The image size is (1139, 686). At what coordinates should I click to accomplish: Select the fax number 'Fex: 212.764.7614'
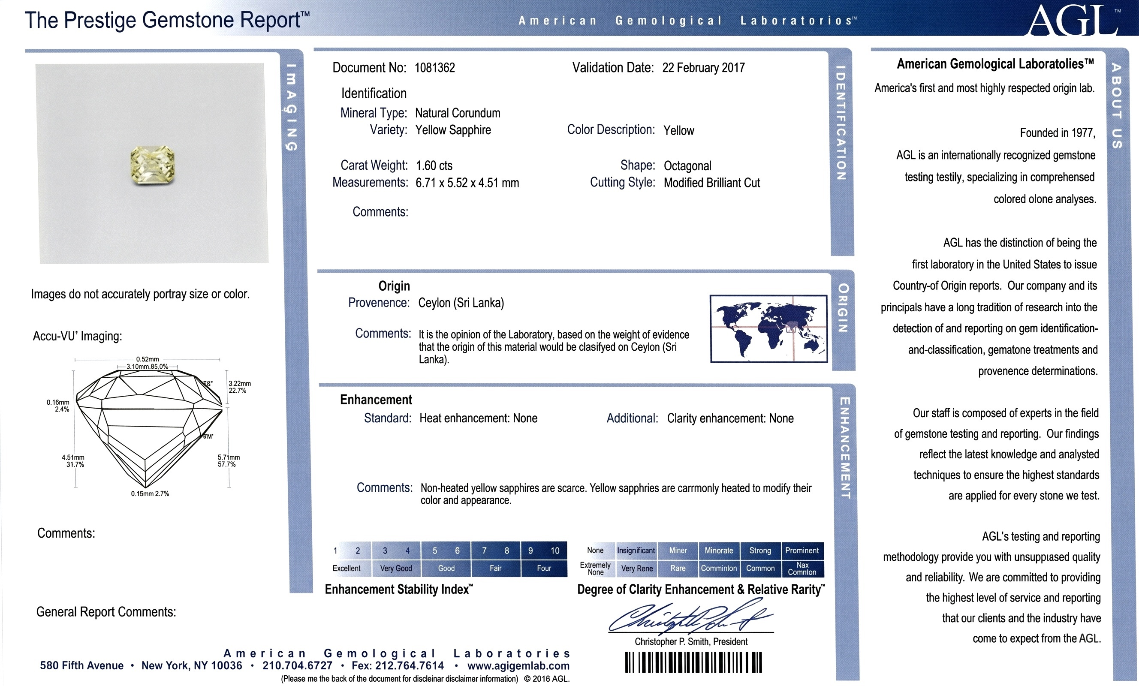coord(398,666)
